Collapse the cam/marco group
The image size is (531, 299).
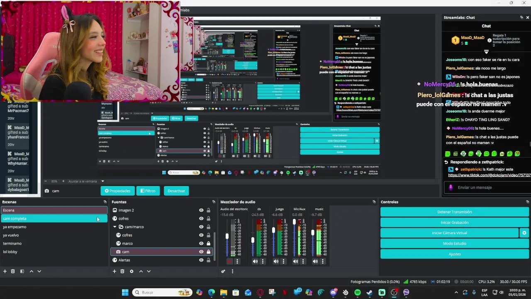[x=115, y=227]
